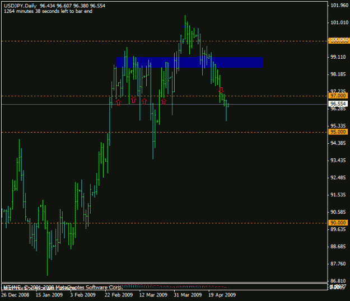Click the orange 97.000 price level label
The image size is (350, 301).
click(338, 96)
